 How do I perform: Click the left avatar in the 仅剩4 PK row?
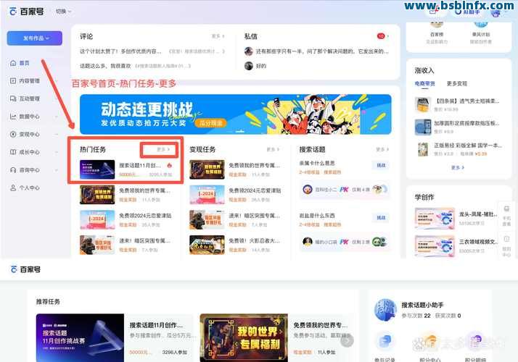(x=308, y=190)
